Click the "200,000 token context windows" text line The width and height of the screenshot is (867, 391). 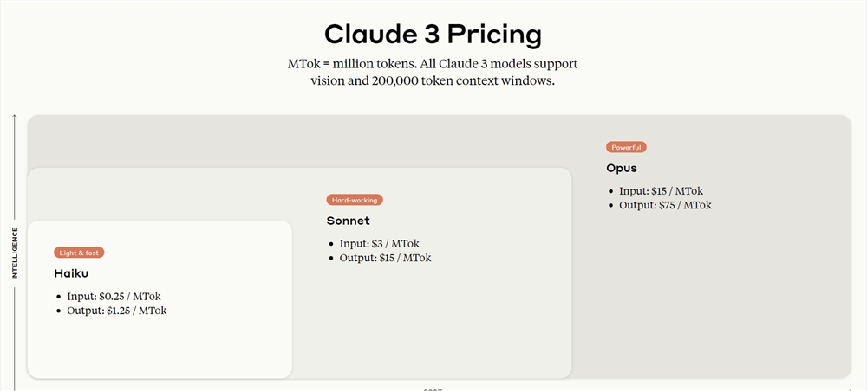click(x=433, y=80)
